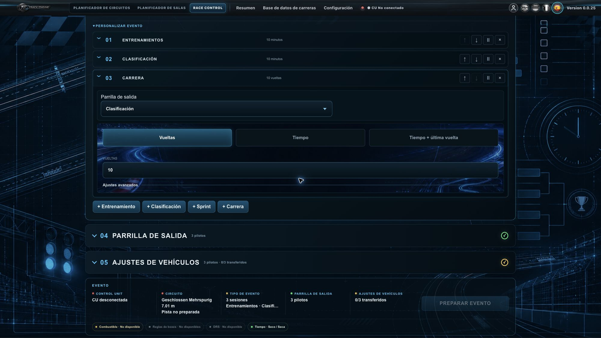The width and height of the screenshot is (601, 338).
Task: Collapse the Personalizar evento section
Action: [x=118, y=26]
